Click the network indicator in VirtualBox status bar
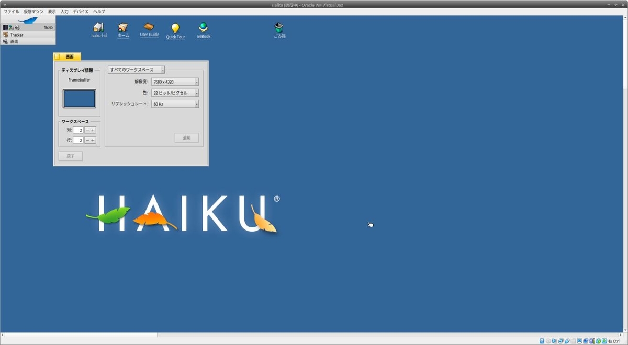The image size is (628, 345). (561, 341)
